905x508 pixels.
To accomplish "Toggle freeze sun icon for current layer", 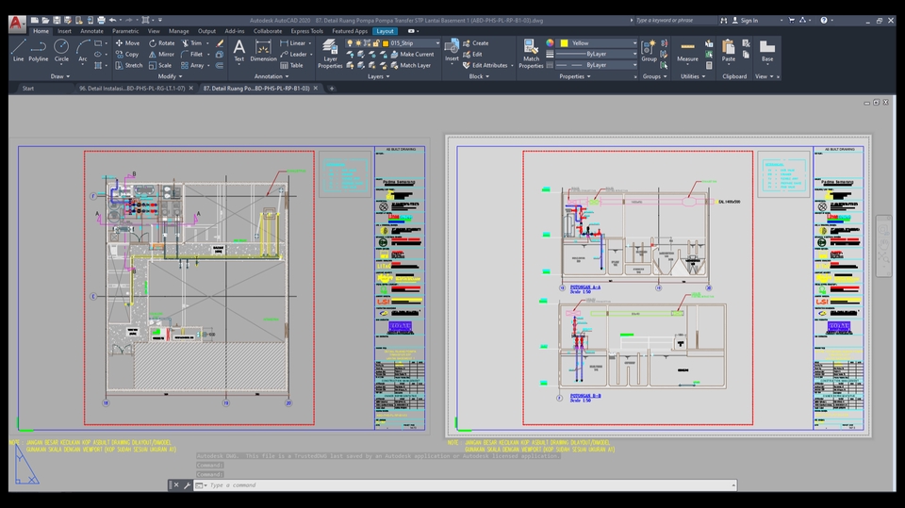I will pos(360,43).
